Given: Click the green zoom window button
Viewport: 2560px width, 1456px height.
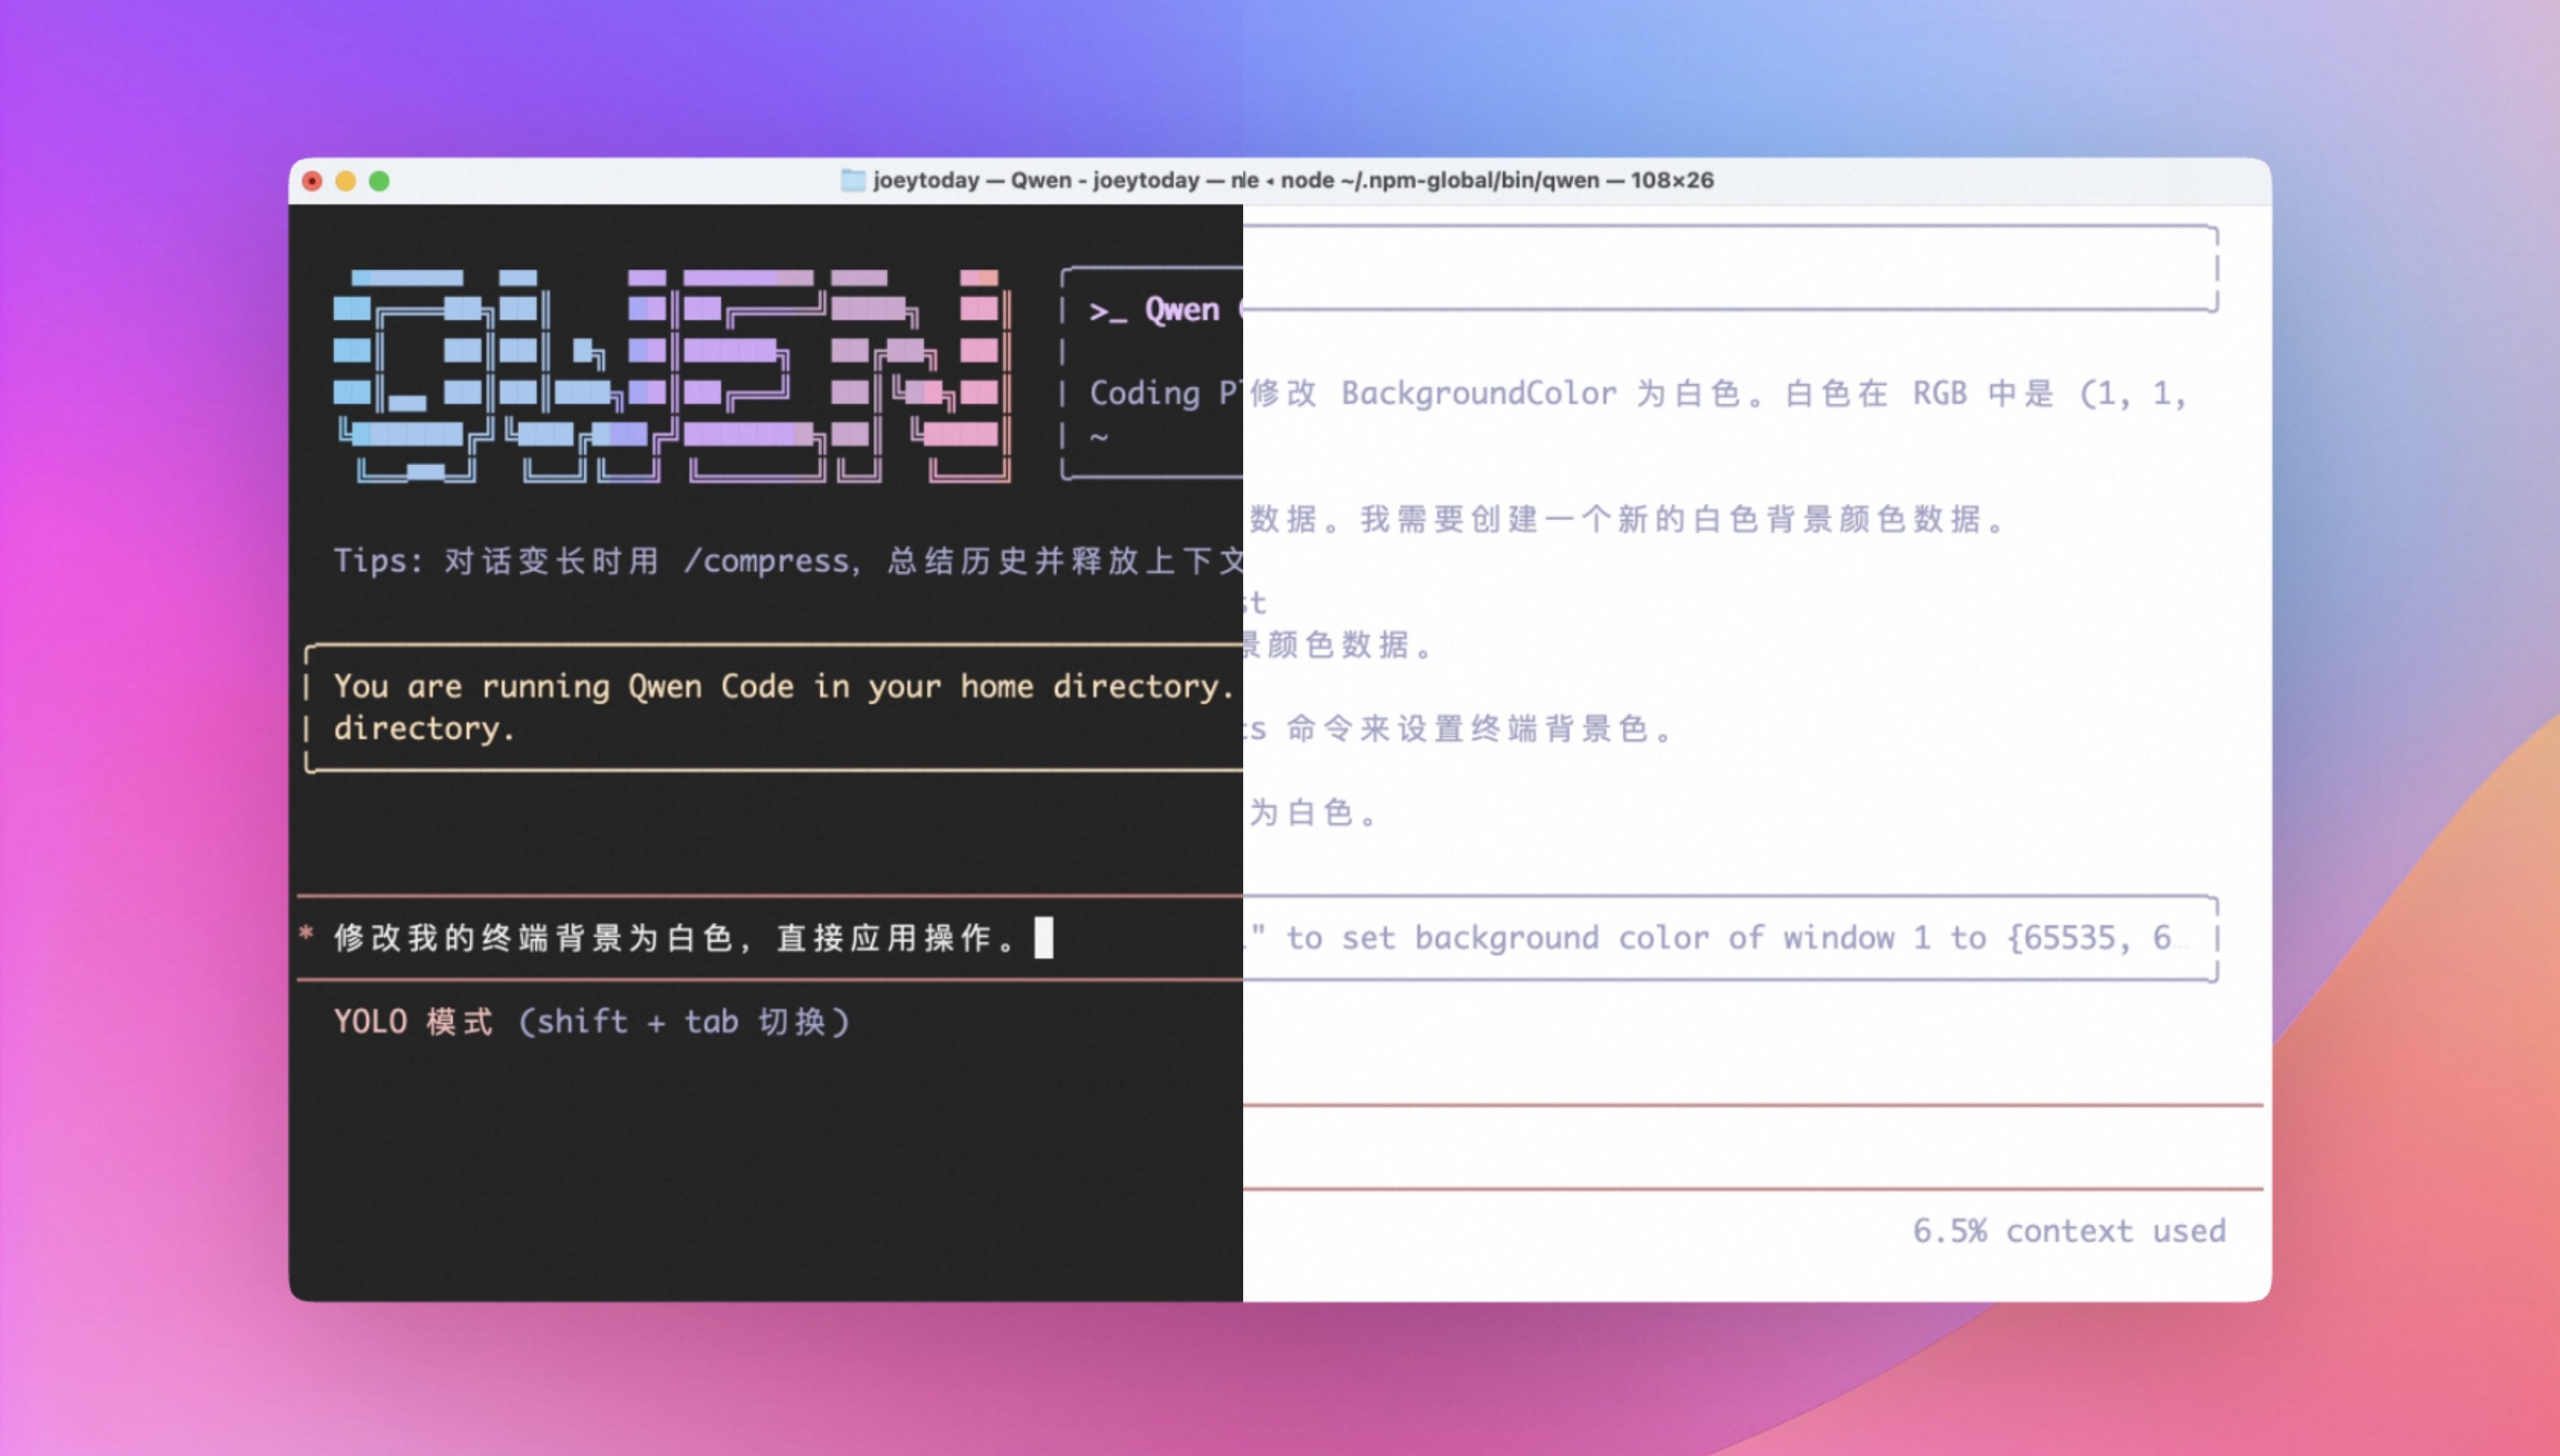Looking at the screenshot, I should (379, 181).
